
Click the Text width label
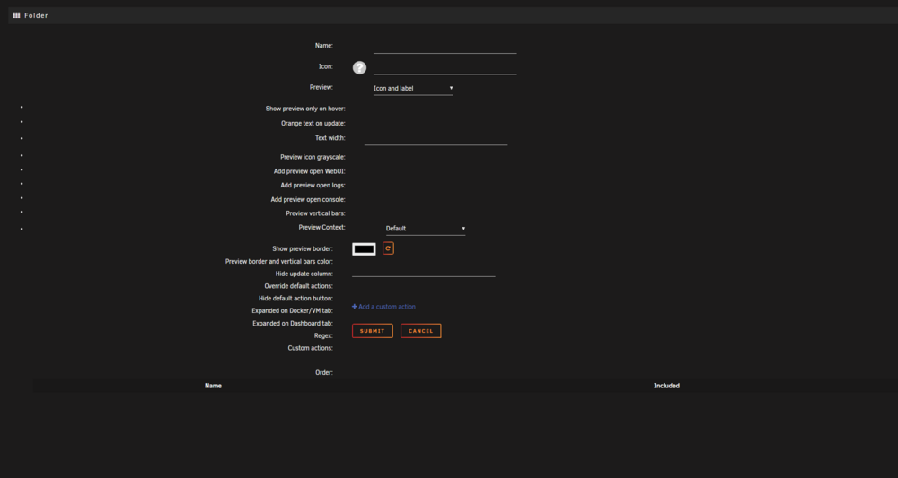(x=330, y=138)
